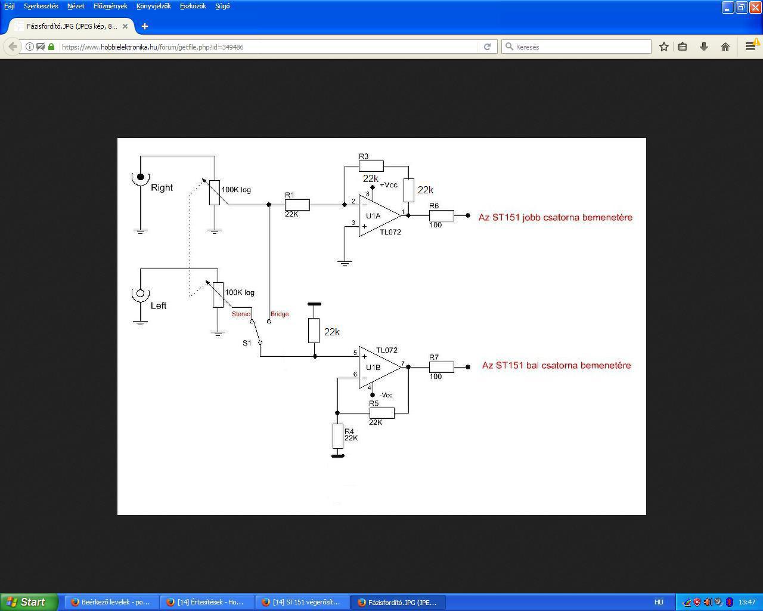Screen dimensions: 763x611
Task: Switch to Beérkező levelek taskbar window
Action: click(x=111, y=602)
